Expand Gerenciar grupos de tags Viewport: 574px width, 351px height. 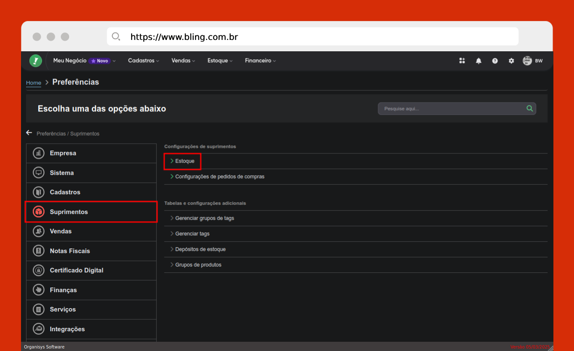click(355, 218)
